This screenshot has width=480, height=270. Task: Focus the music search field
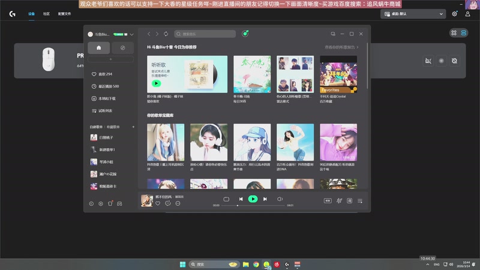tap(205, 34)
